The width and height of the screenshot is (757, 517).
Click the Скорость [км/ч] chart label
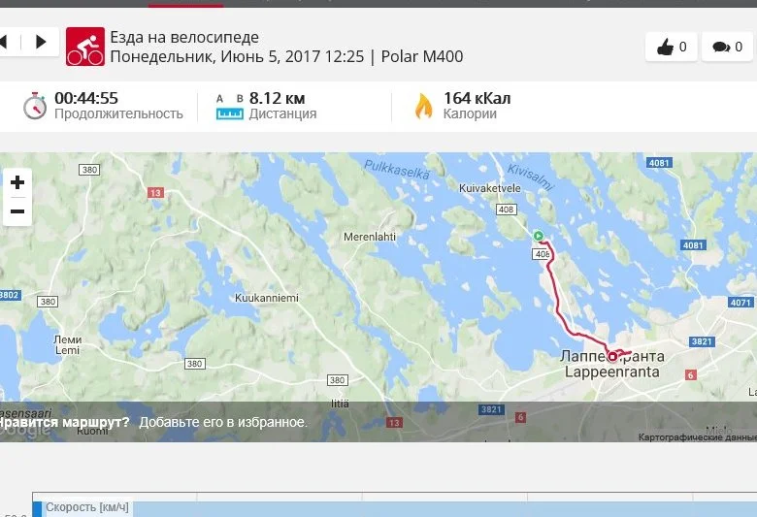click(x=87, y=507)
